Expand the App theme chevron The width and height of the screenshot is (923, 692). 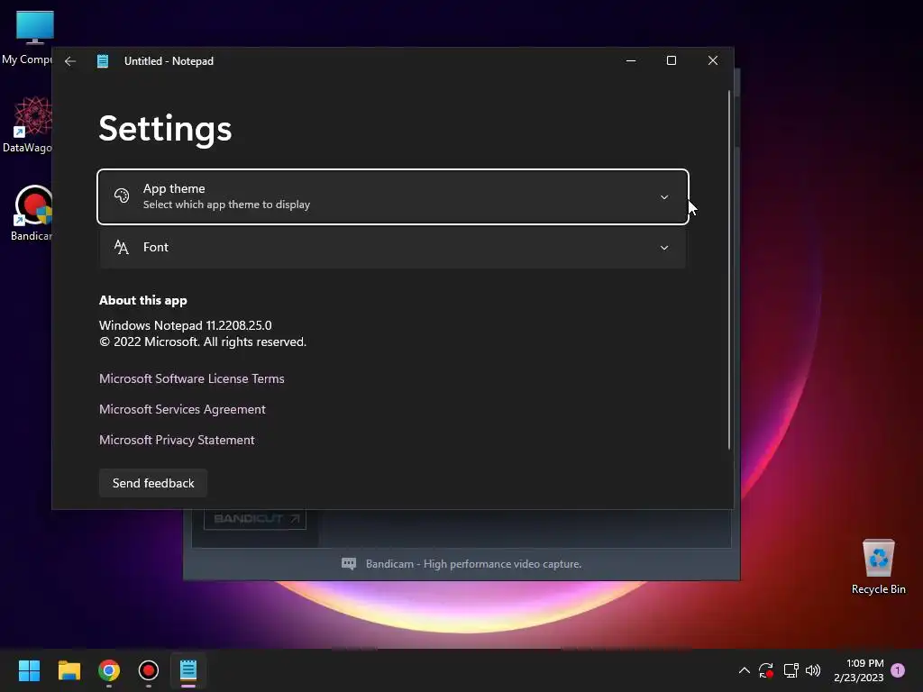[664, 197]
